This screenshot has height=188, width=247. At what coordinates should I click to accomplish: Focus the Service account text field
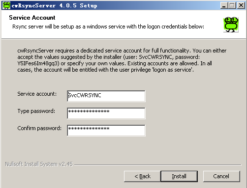pos(106,96)
